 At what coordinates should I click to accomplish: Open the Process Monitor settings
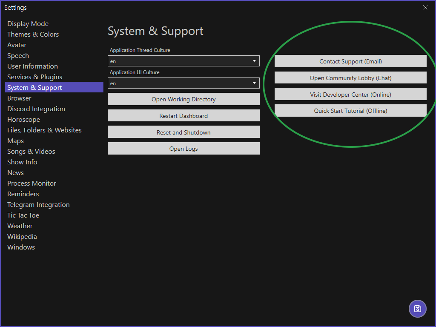click(32, 184)
